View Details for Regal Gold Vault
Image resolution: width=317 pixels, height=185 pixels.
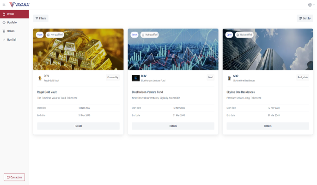click(78, 126)
